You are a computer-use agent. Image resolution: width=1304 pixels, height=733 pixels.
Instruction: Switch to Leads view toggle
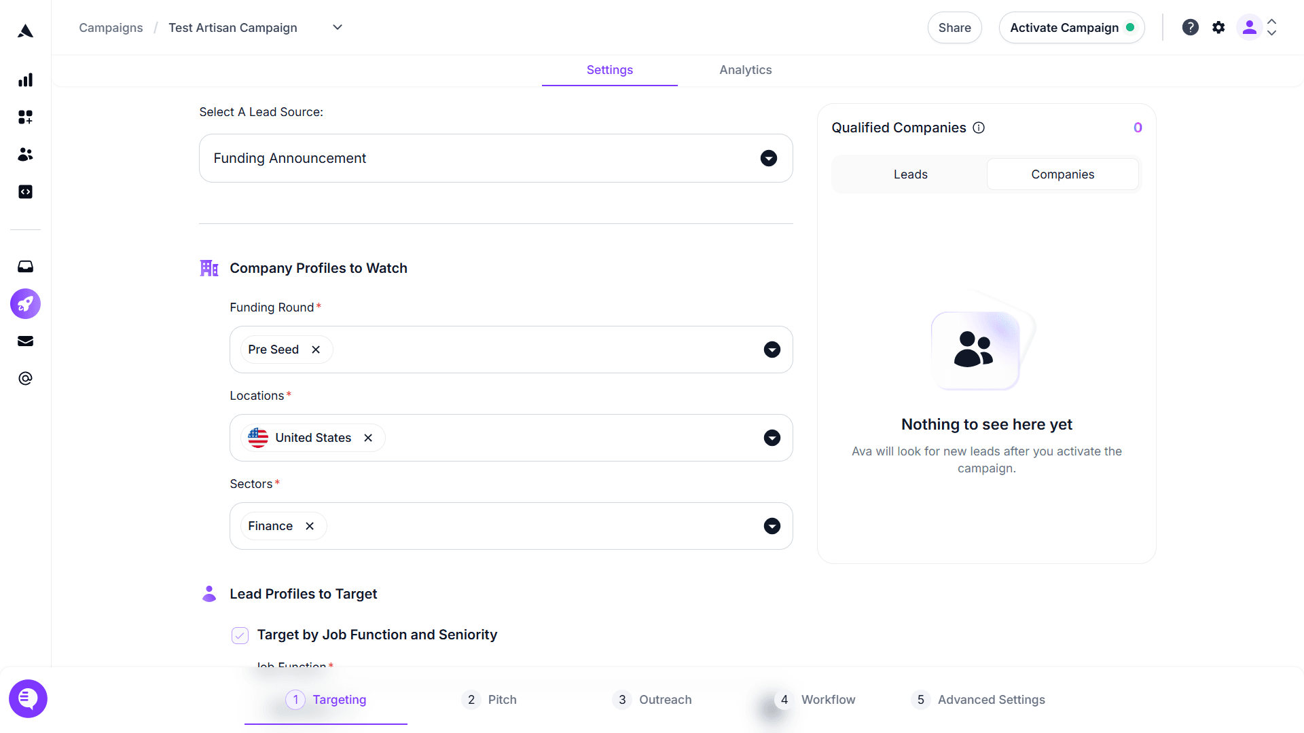tap(910, 174)
